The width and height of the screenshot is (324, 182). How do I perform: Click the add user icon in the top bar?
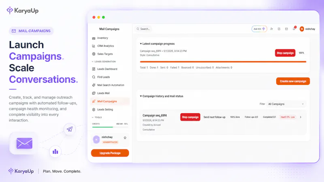271,29
